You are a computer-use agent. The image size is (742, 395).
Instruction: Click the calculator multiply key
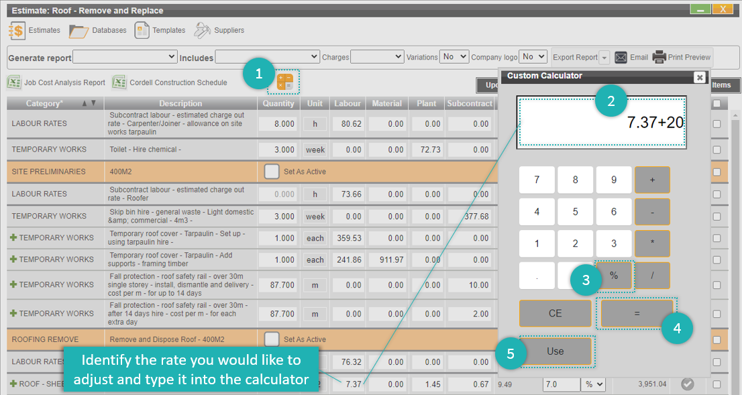coord(652,243)
